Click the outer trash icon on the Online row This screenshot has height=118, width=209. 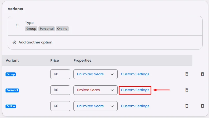[202, 106]
